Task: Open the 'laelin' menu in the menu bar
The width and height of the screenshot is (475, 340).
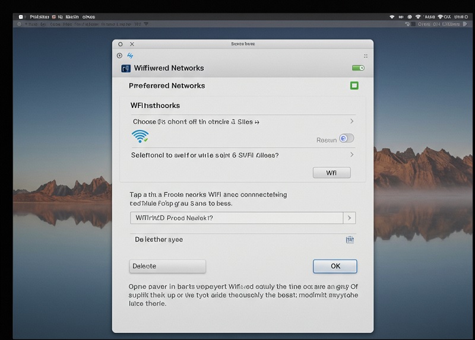Action: pos(72,17)
